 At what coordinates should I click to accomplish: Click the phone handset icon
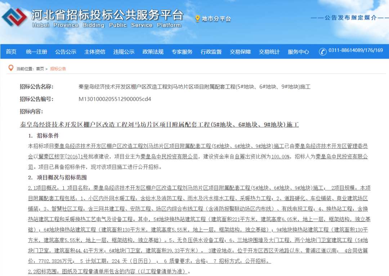pyautogui.click(x=322, y=51)
